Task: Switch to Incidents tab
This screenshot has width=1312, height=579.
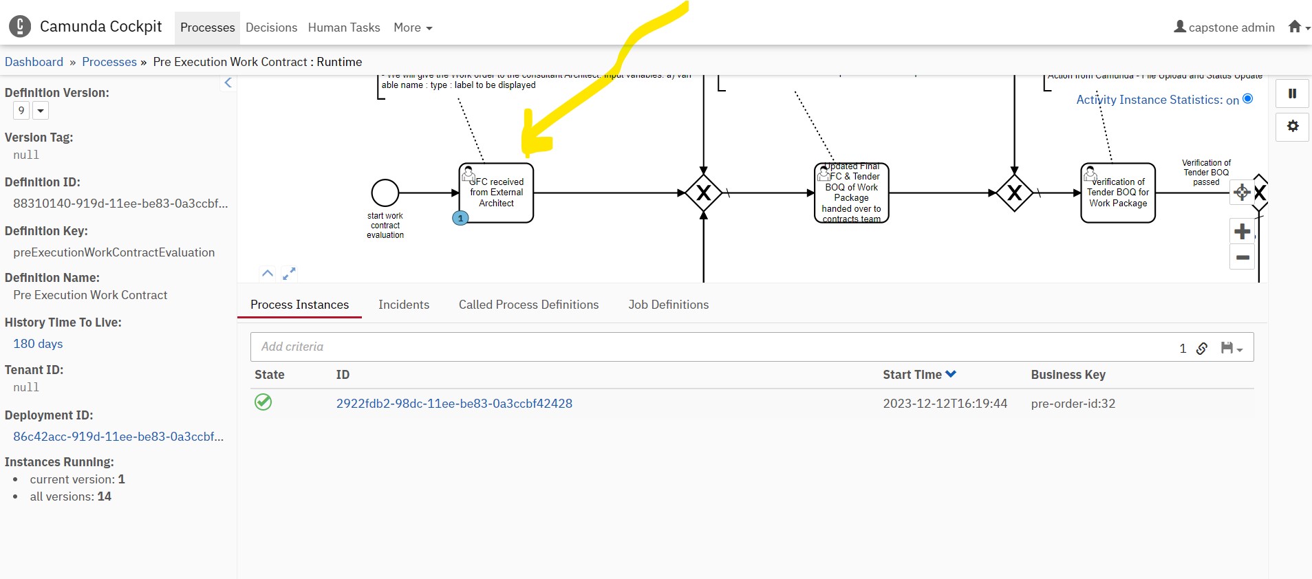Action: (x=404, y=305)
